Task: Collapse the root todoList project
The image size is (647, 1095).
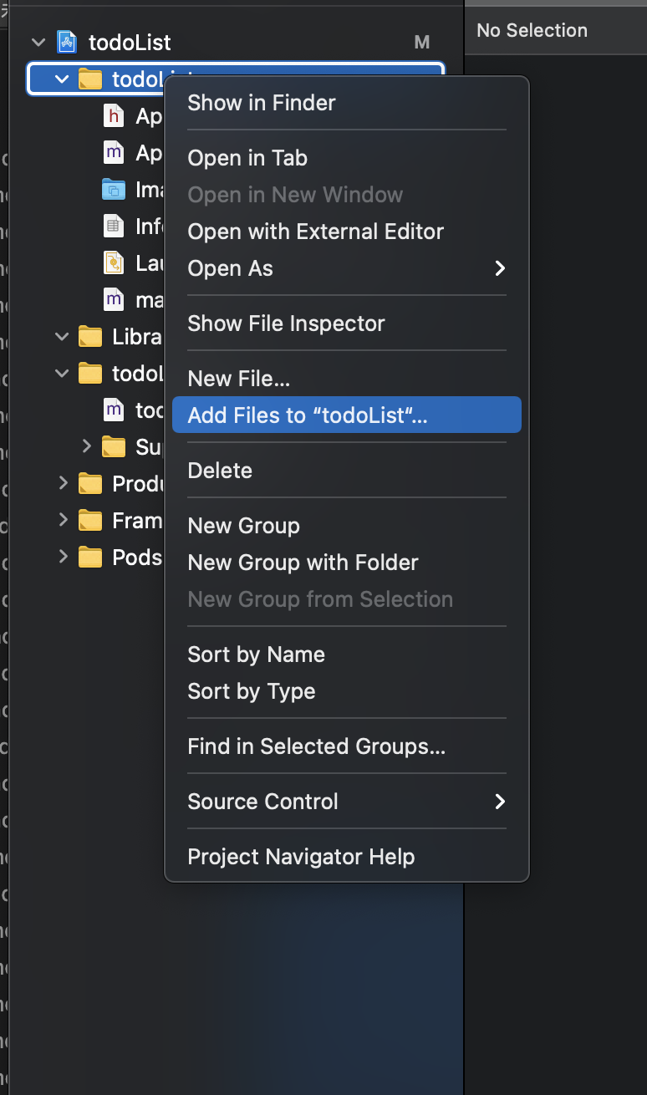Action: tap(38, 42)
